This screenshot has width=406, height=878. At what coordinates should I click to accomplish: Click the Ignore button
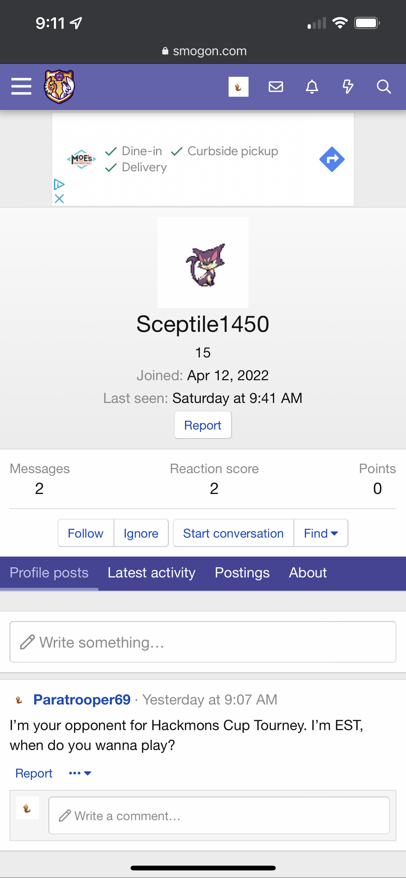(141, 533)
